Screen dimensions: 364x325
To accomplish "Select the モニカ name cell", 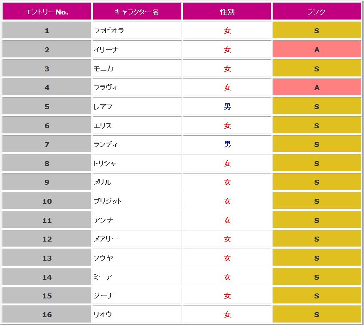I will pyautogui.click(x=103, y=69).
